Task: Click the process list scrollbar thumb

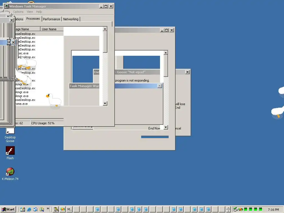Action: pyautogui.click(x=105, y=42)
